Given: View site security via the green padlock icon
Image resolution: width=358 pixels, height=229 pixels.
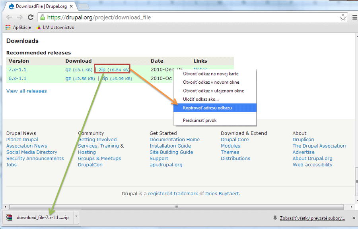Looking at the screenshot, I should (42, 17).
